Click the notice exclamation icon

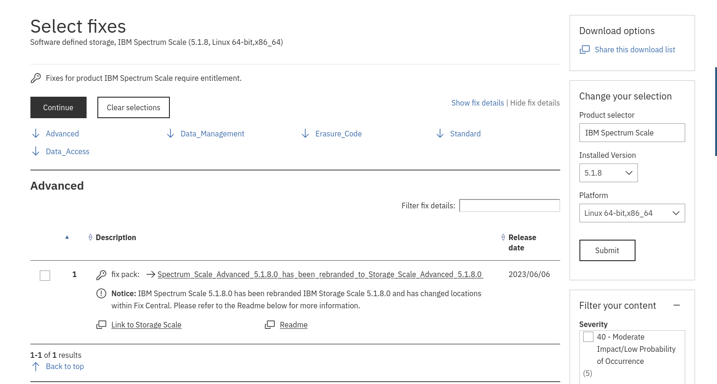tap(101, 293)
